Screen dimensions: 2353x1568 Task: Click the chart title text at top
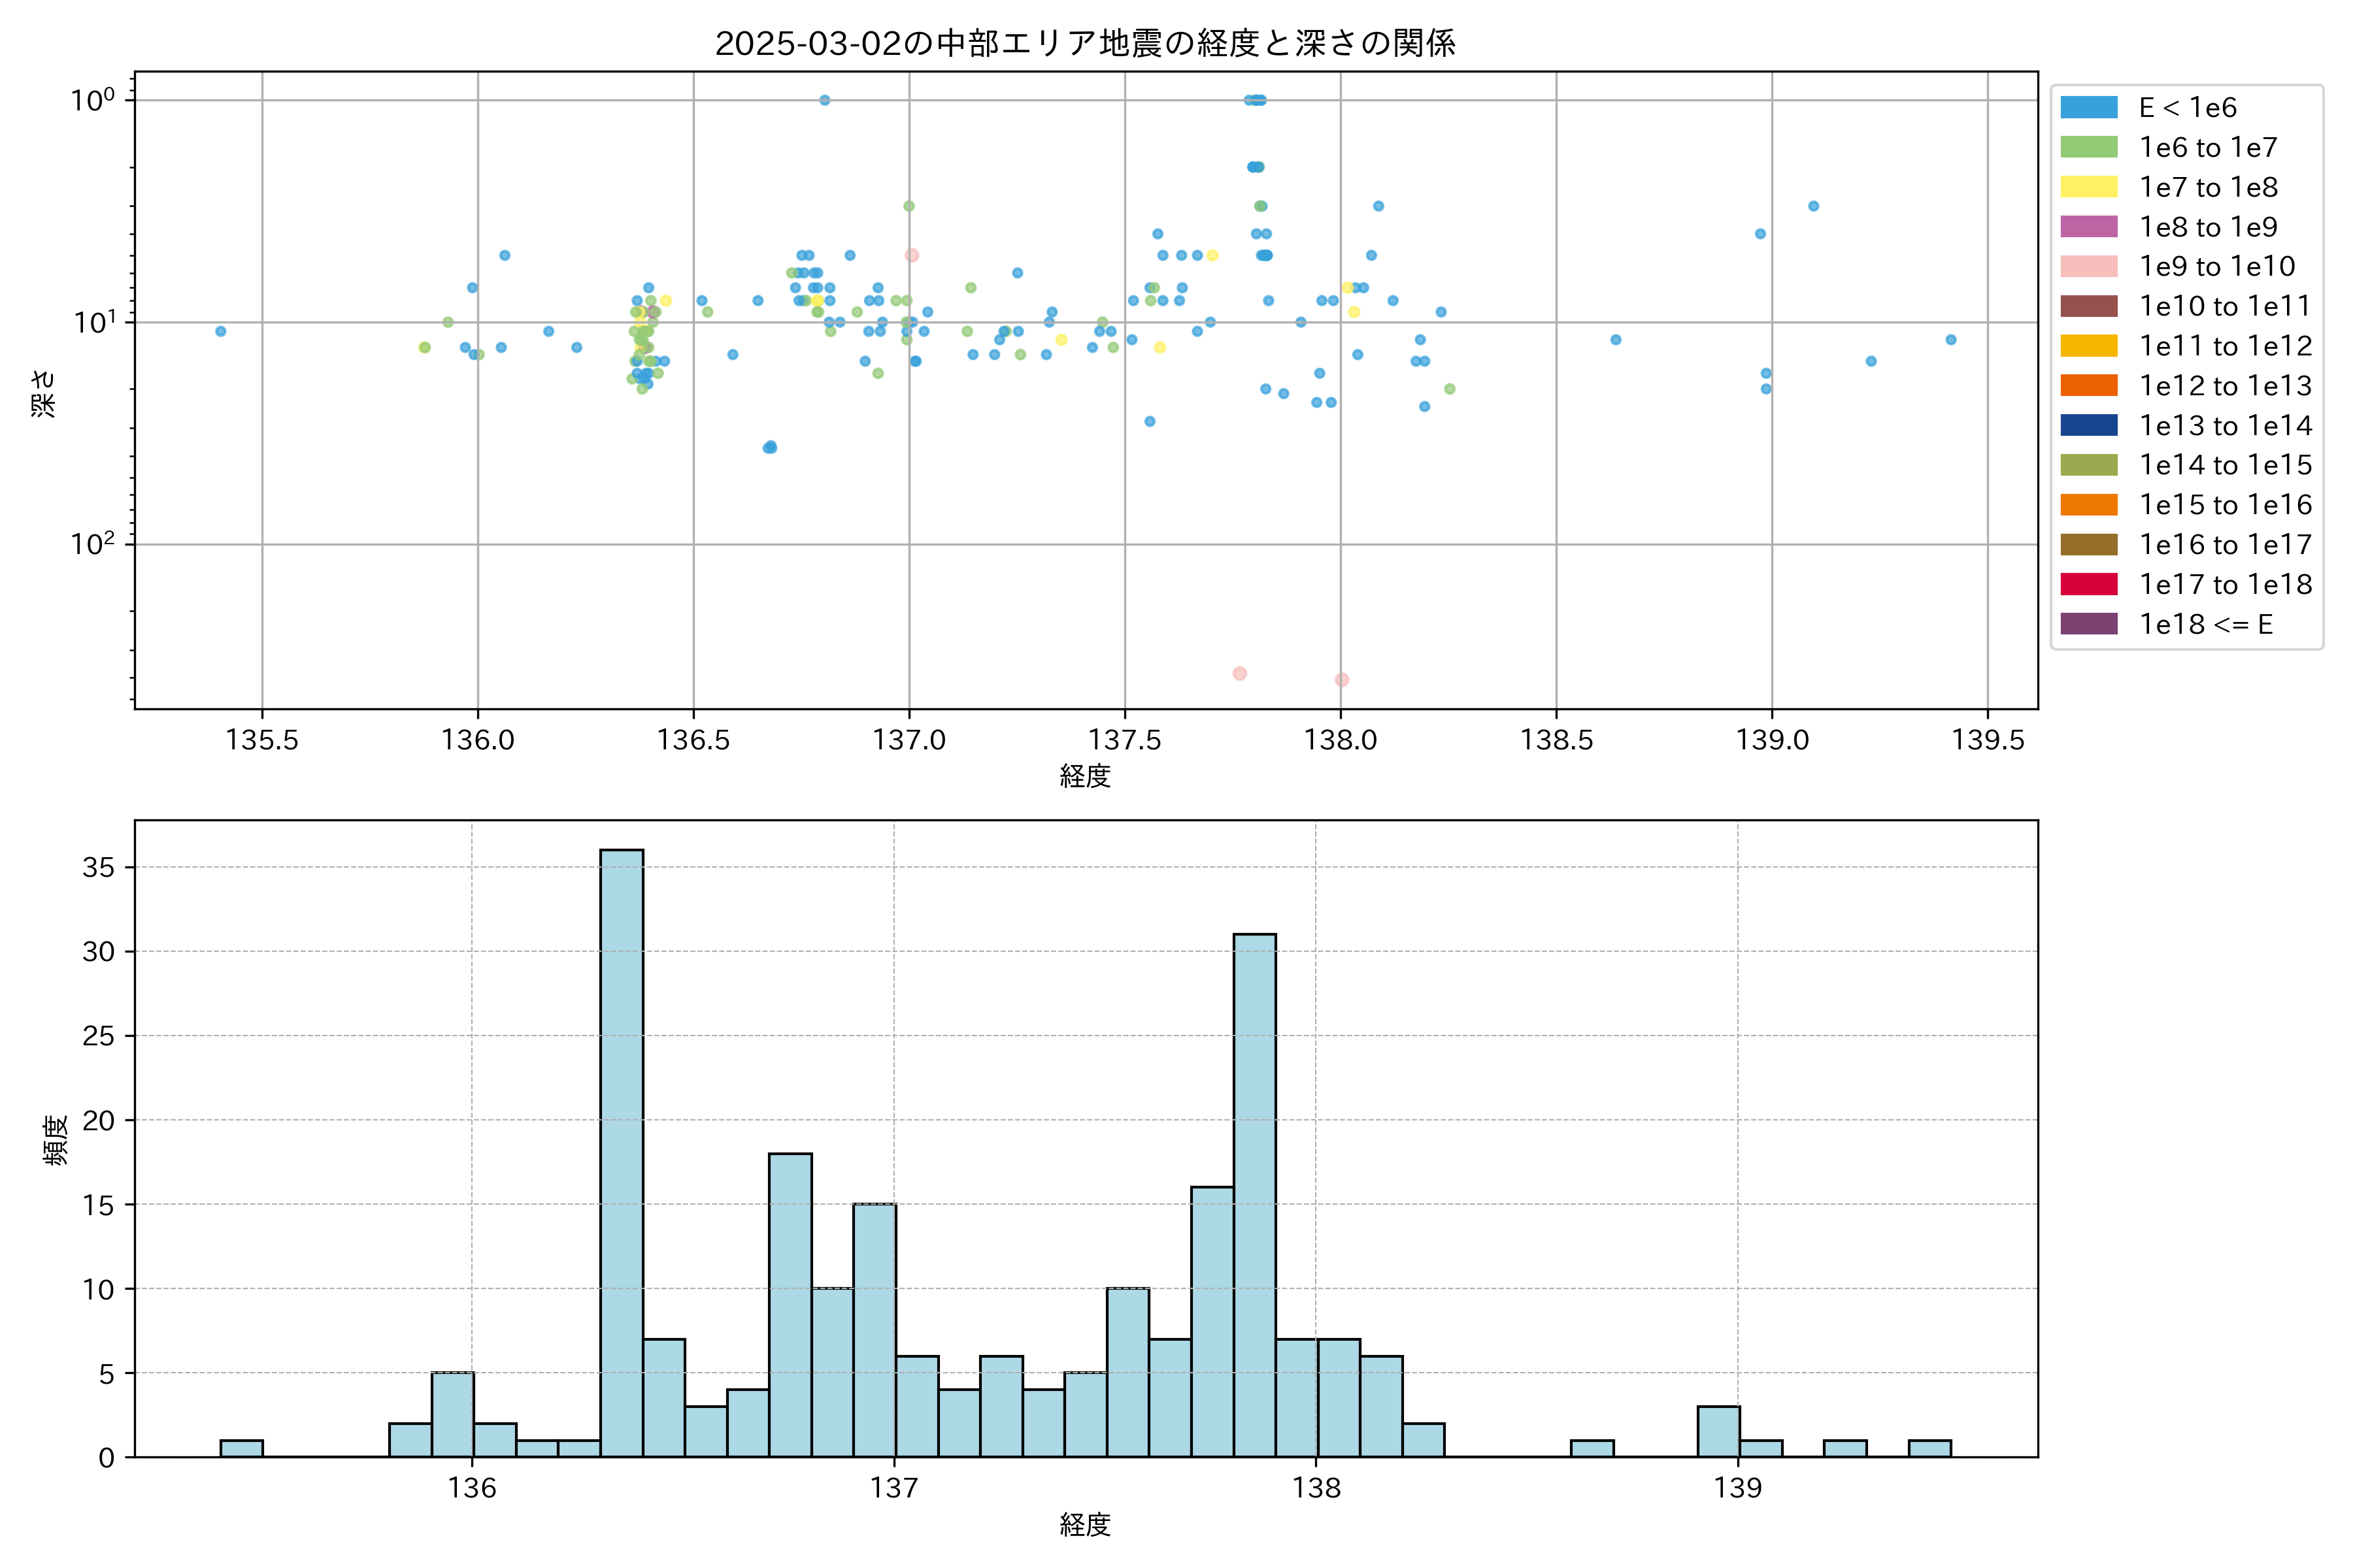[1086, 43]
